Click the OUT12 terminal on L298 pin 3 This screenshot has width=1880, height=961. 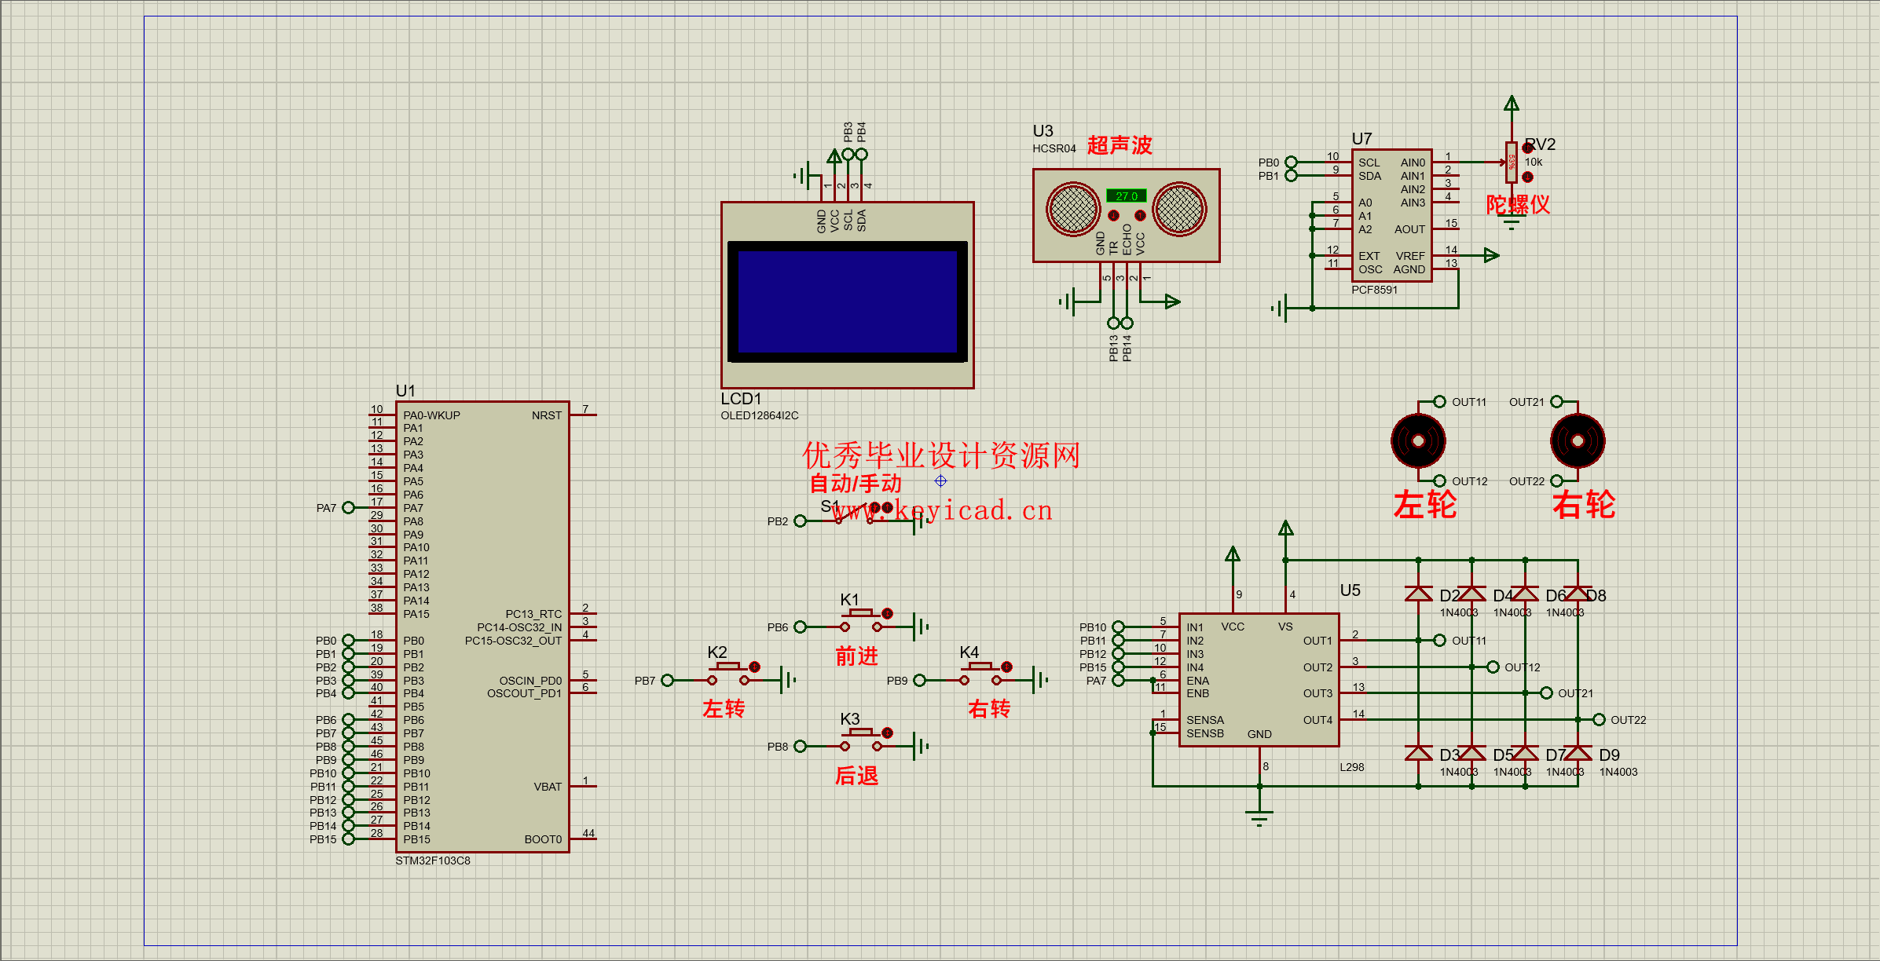[x=1493, y=667]
